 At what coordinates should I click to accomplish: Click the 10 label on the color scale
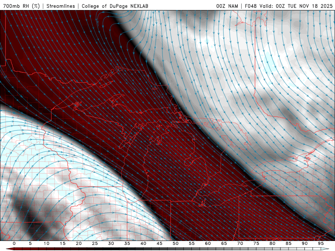click(x=46, y=243)
